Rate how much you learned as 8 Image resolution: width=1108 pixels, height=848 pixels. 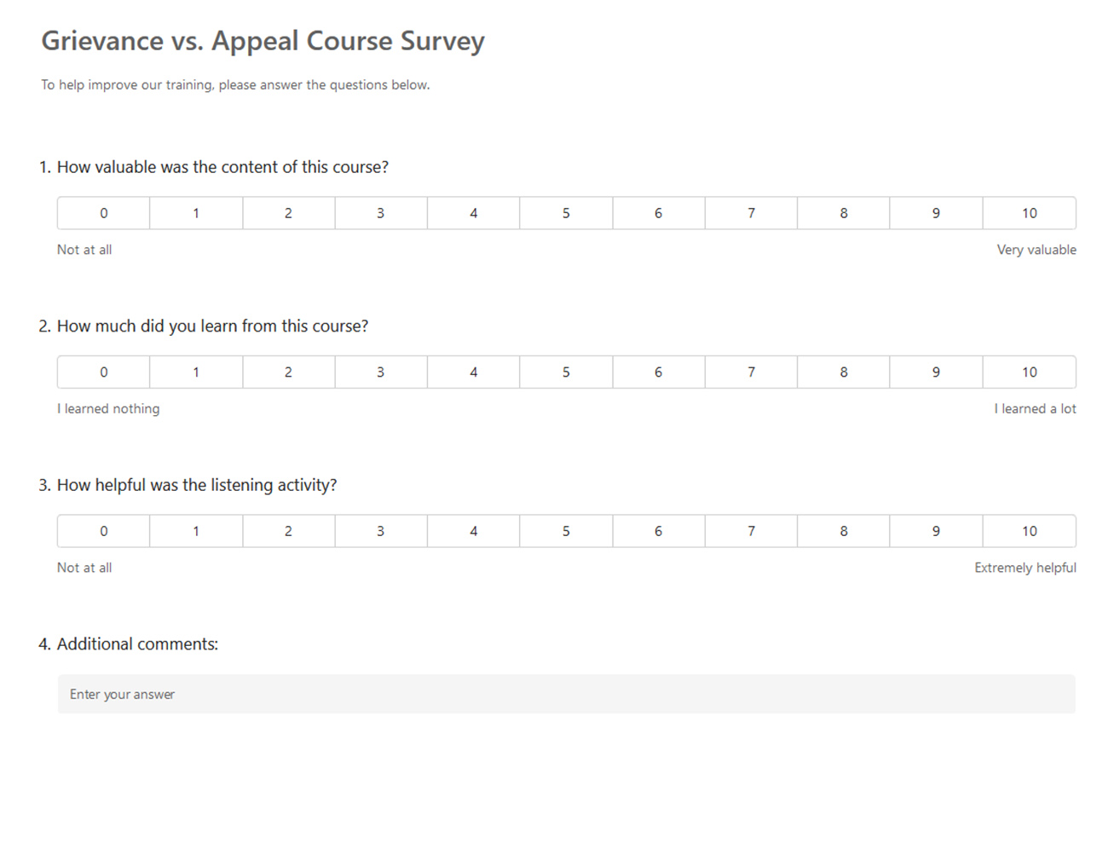pyautogui.click(x=844, y=372)
